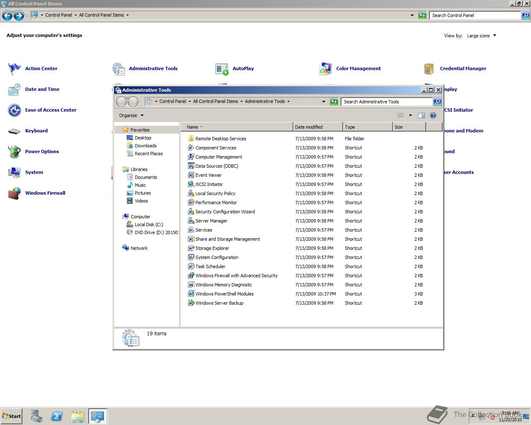Click Search Control Panel field
Image resolution: width=531 pixels, height=425 pixels.
pos(475,15)
